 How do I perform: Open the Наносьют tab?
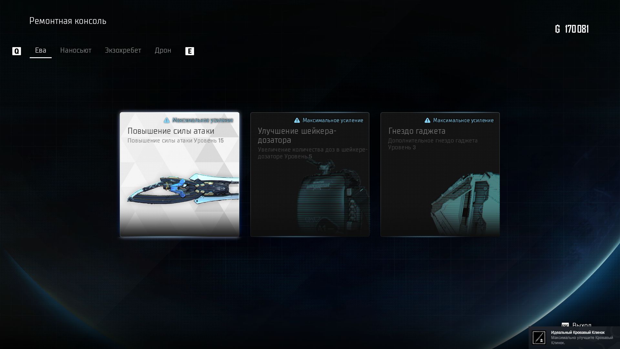pyautogui.click(x=76, y=50)
